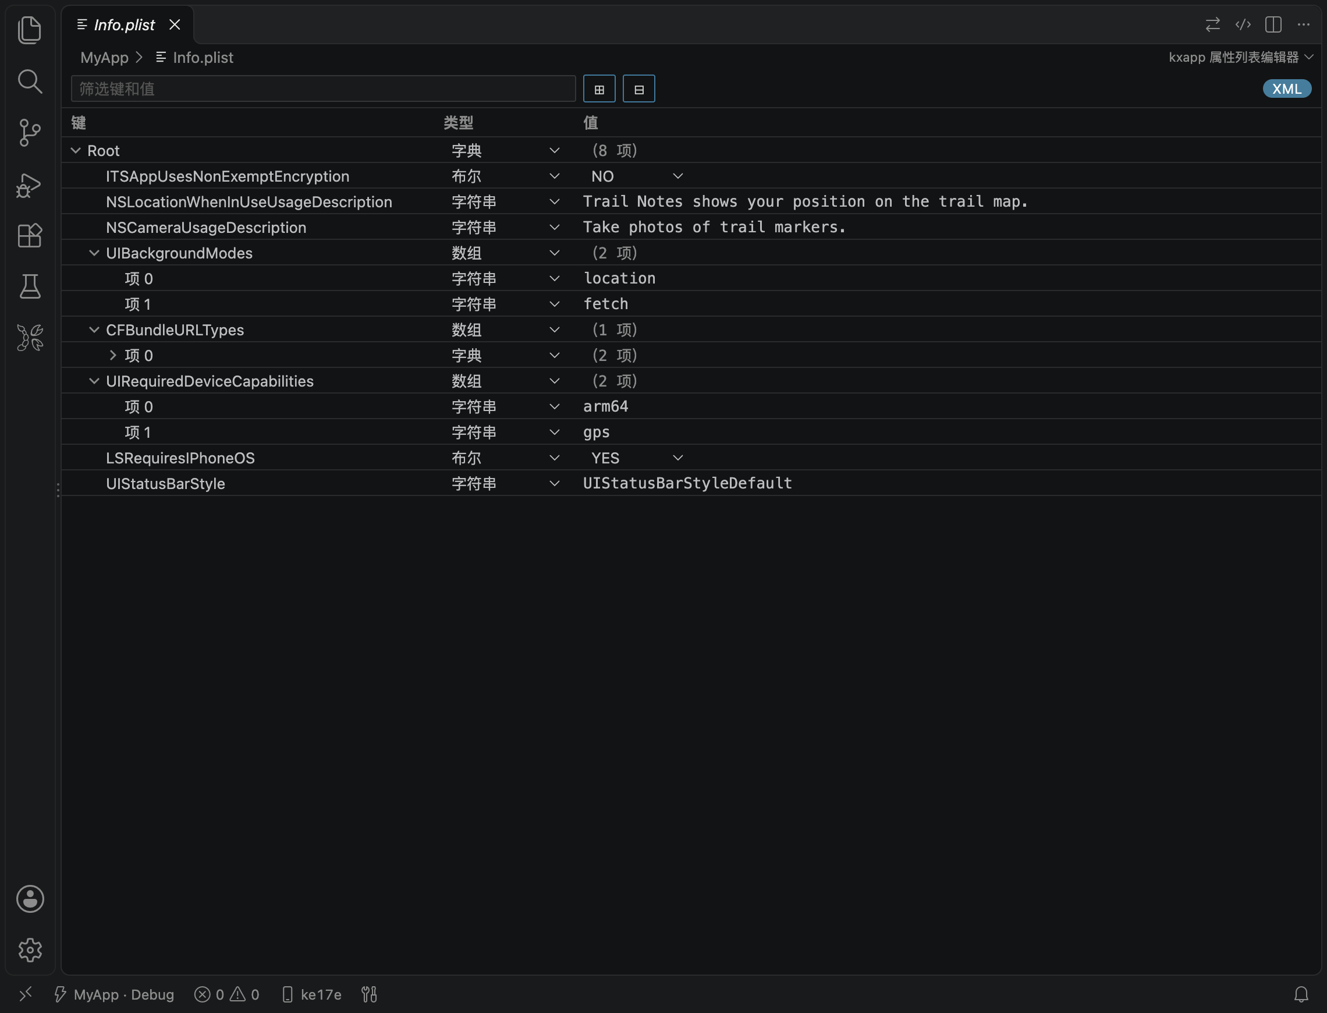Click the swap arrows icon in editor toolbar

1212,24
